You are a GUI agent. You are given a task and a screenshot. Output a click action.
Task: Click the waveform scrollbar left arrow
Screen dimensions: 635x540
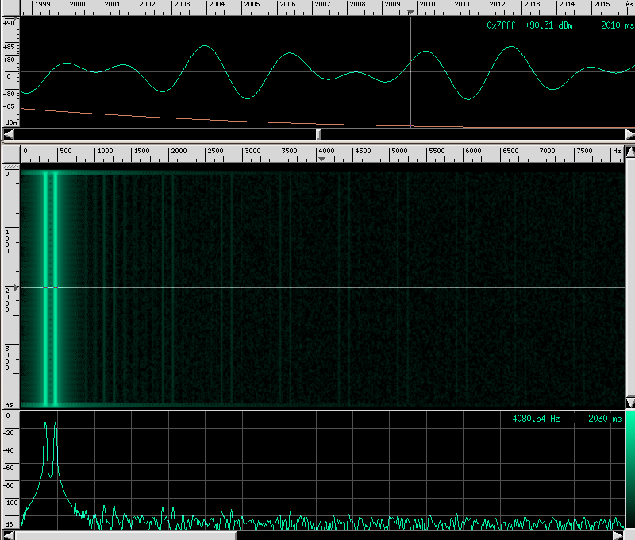click(x=7, y=134)
